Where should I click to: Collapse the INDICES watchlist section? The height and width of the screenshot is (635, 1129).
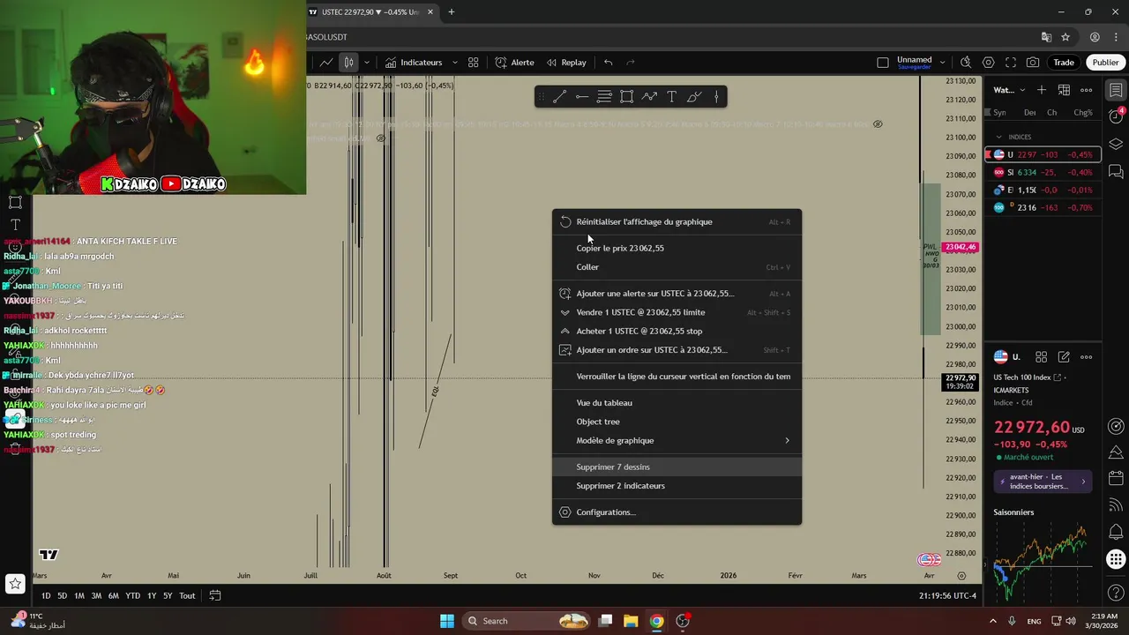coord(999,137)
